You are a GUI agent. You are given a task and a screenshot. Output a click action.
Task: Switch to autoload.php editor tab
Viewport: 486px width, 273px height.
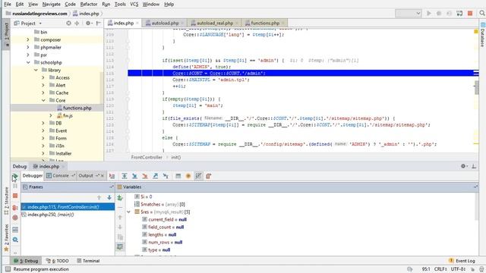pos(165,24)
